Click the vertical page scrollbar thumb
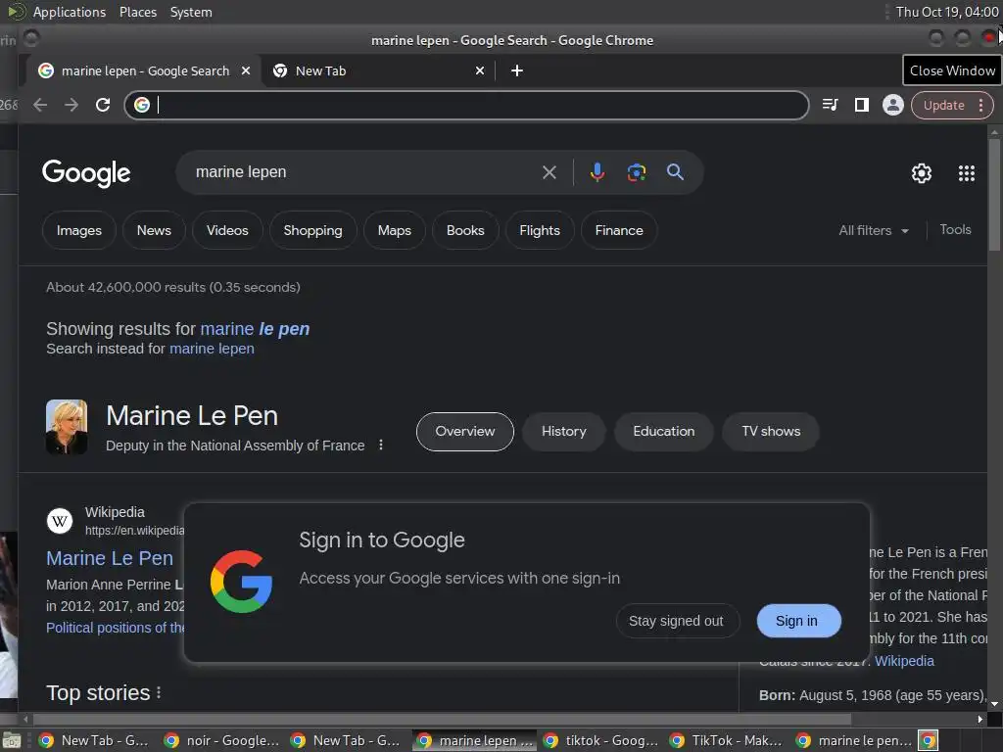 (x=994, y=194)
